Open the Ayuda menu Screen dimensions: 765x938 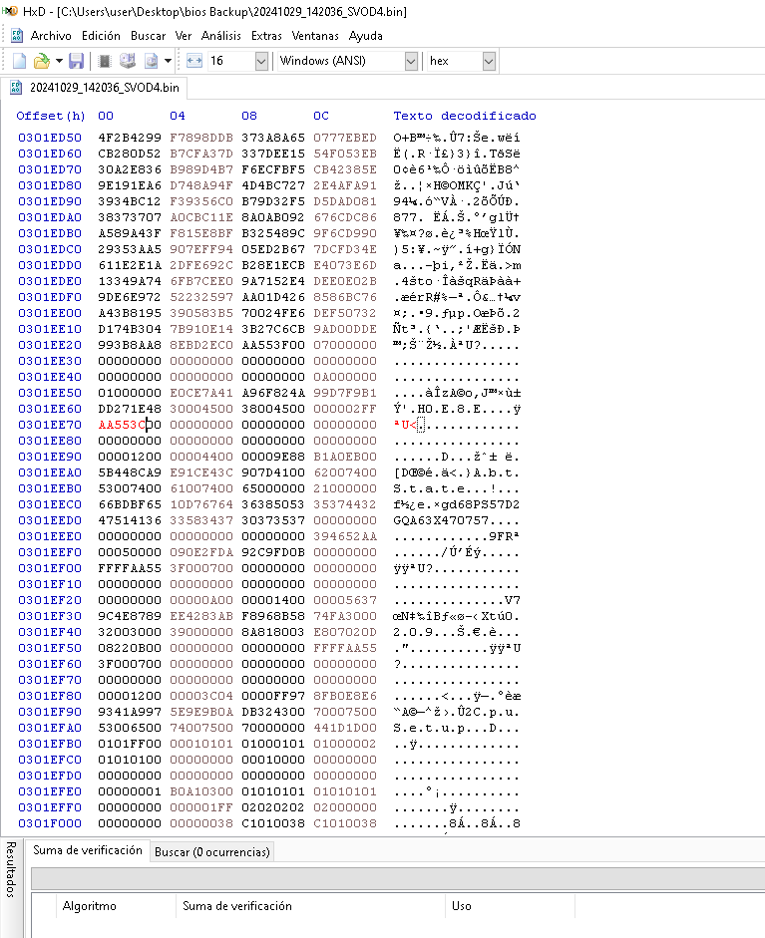[366, 36]
